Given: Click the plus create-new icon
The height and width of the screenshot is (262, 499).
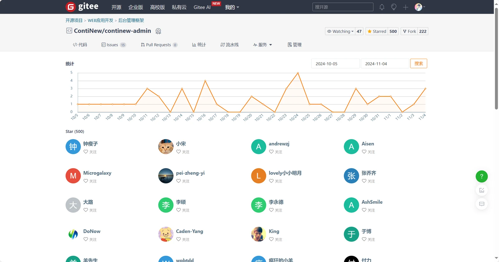Looking at the screenshot, I should coord(405,7).
